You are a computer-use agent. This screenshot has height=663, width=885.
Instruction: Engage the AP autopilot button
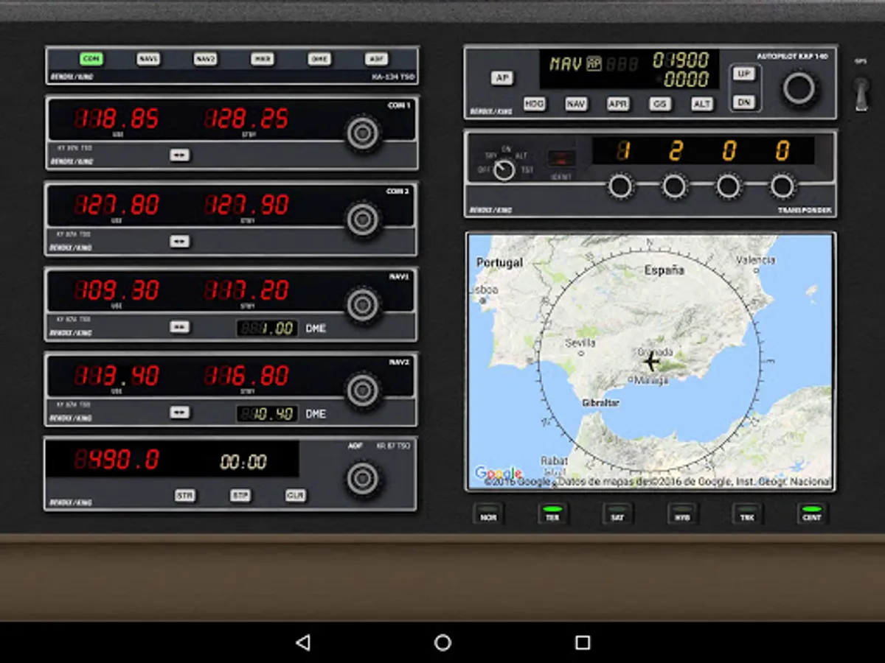click(x=502, y=78)
